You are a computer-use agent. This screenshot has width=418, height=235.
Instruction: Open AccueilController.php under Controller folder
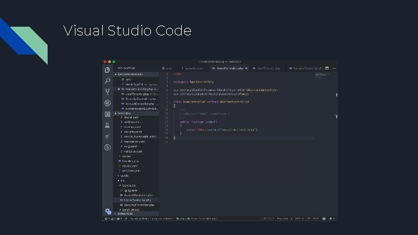point(138,196)
